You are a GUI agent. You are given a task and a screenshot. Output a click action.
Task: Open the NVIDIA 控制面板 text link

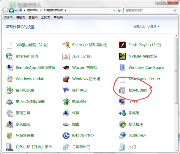click(x=143, y=56)
